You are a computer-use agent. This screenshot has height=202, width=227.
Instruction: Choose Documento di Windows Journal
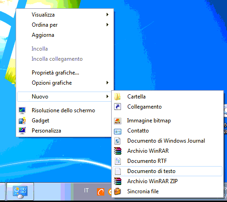166,141
